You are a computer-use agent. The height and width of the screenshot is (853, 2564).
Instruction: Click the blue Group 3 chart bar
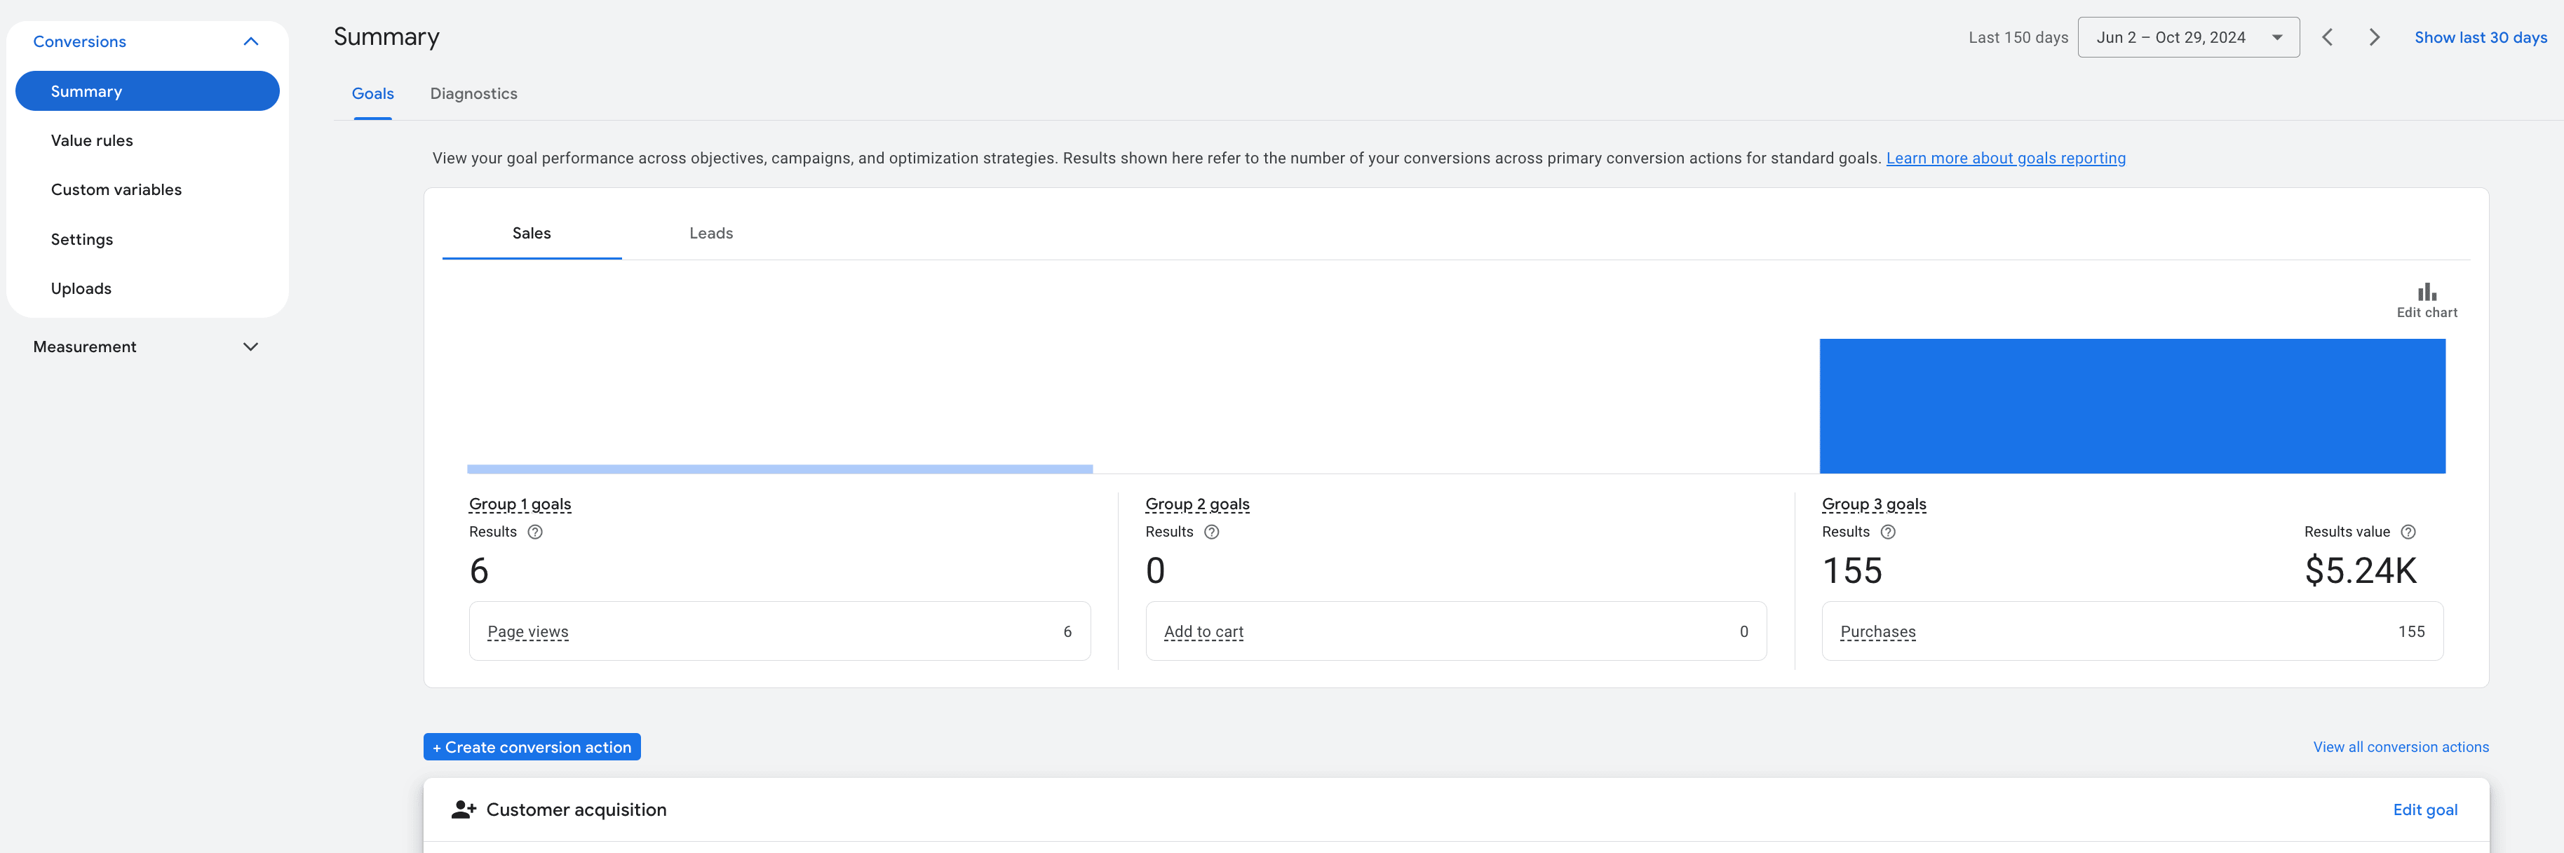2132,405
